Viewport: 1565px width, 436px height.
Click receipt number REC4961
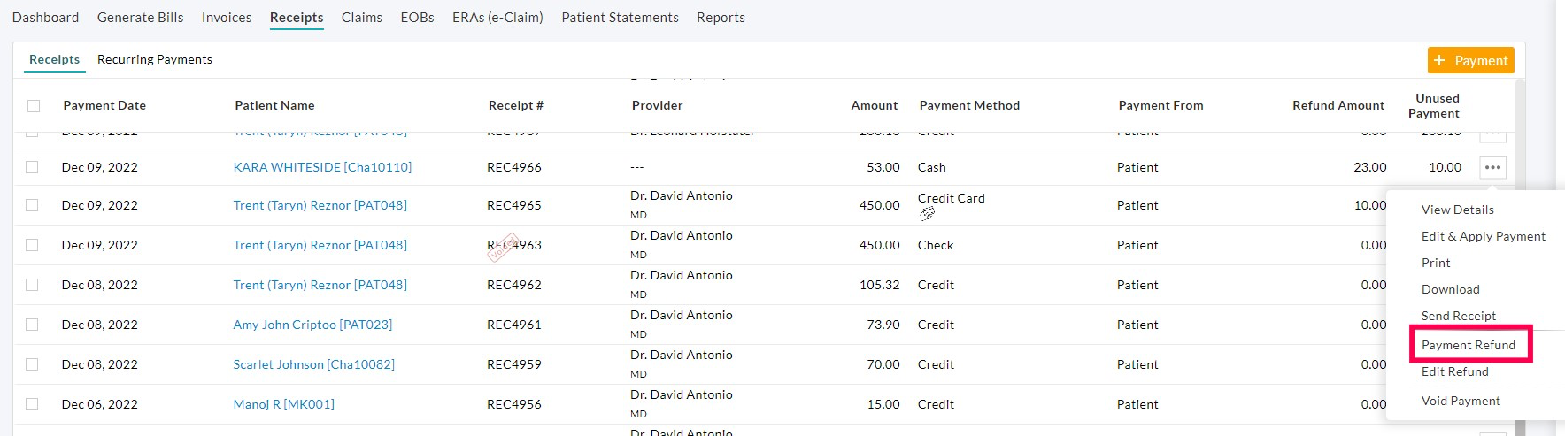pos(513,325)
